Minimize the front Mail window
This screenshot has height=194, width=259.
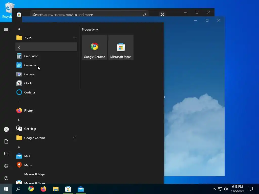click(x=196, y=20)
